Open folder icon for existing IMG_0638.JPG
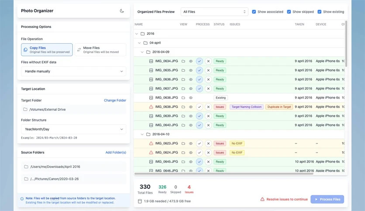The height and width of the screenshot is (211, 365). tap(183, 98)
